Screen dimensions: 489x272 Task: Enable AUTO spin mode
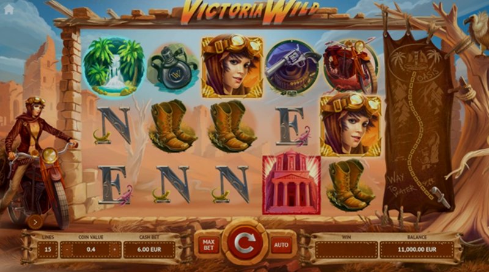tap(281, 245)
